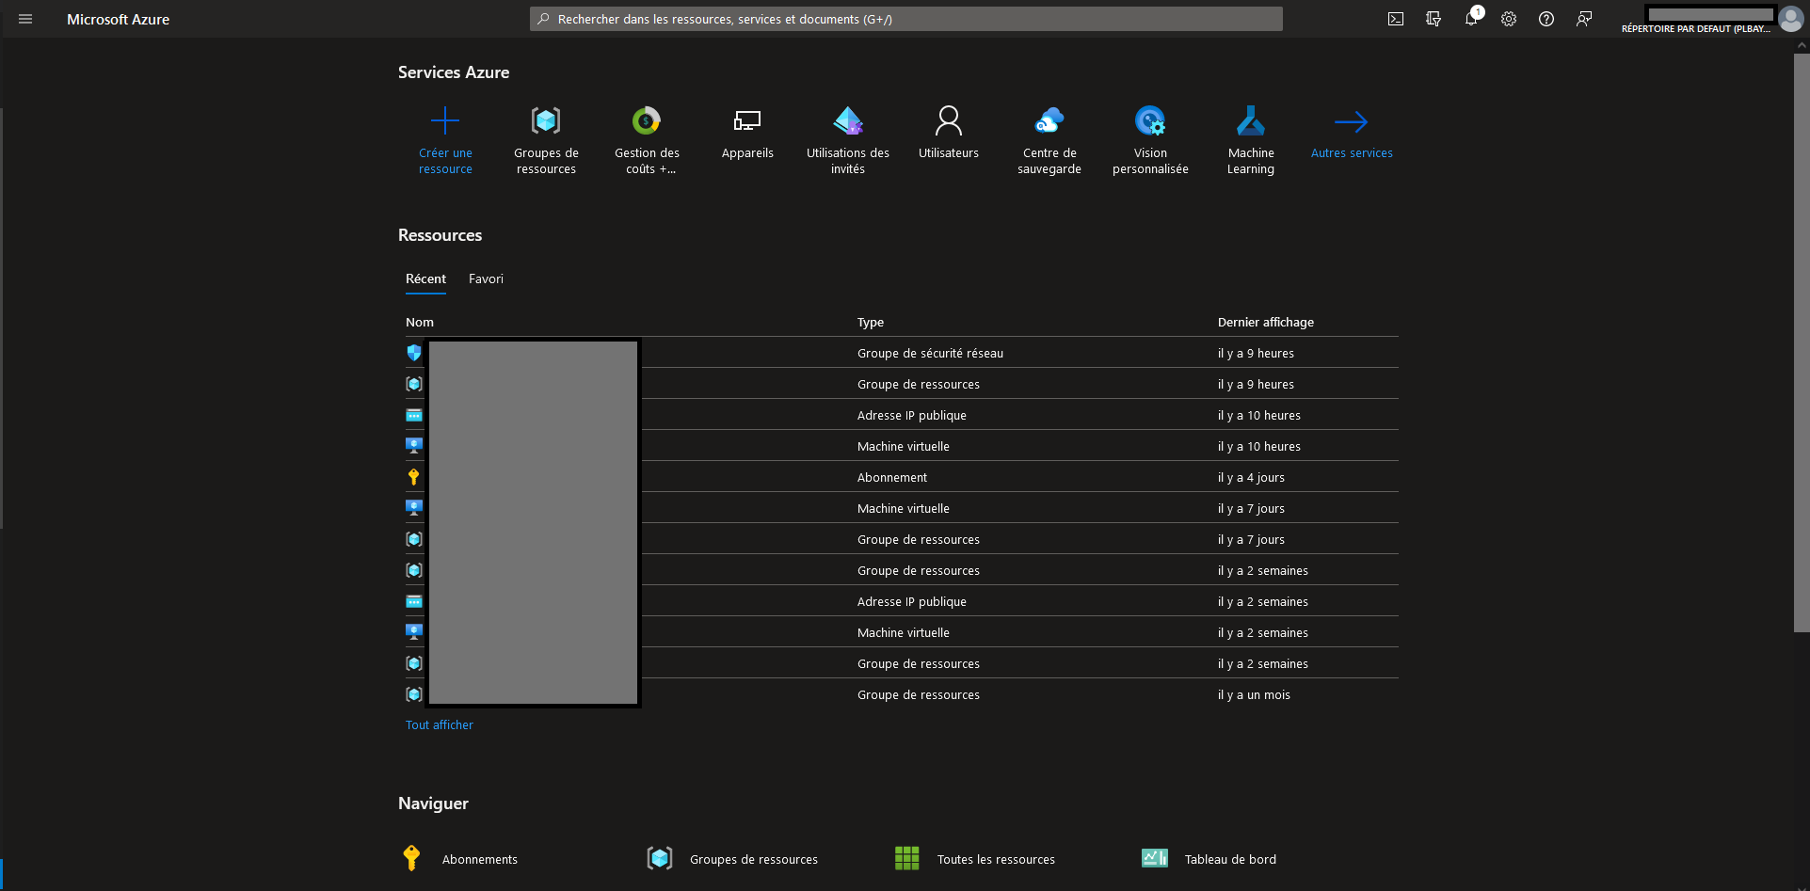The height and width of the screenshot is (891, 1810).
Task: Click the Abonnements key icon under Naviguer
Action: 411,858
